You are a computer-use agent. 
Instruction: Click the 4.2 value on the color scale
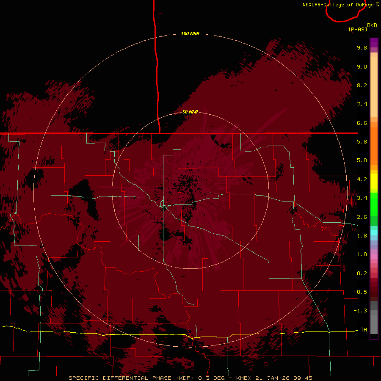click(x=362, y=179)
